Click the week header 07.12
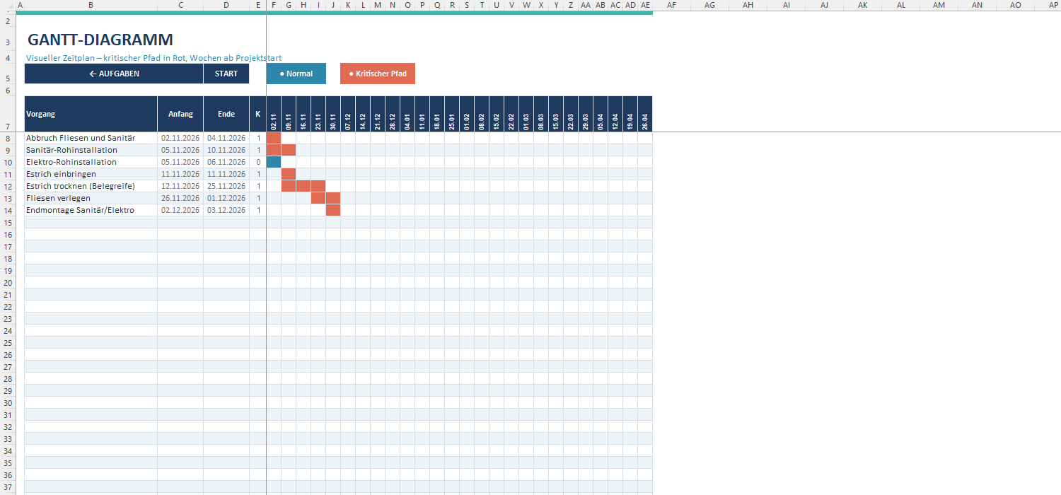Image resolution: width=1061 pixels, height=495 pixels. 348,114
